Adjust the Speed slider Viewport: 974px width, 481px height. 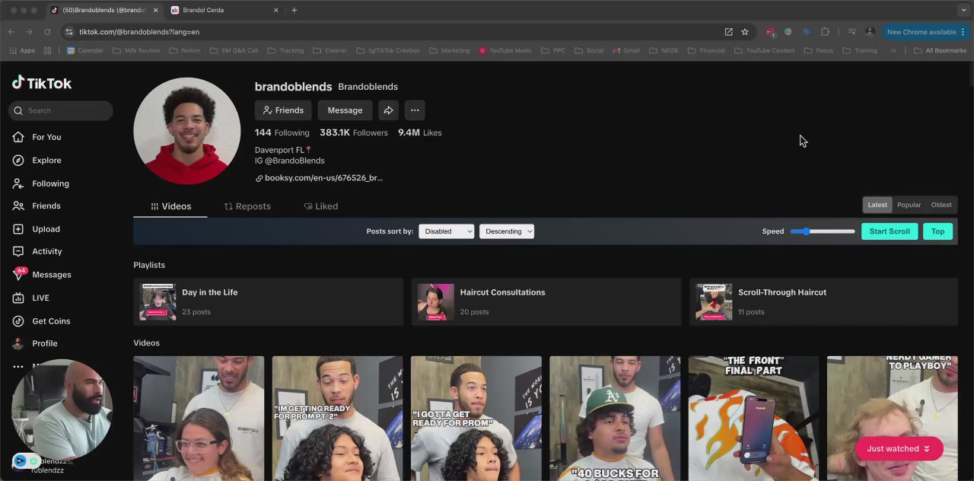[823, 231]
